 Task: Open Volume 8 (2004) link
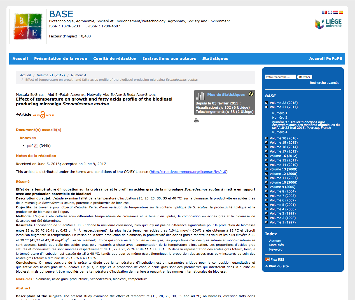[283, 191]
